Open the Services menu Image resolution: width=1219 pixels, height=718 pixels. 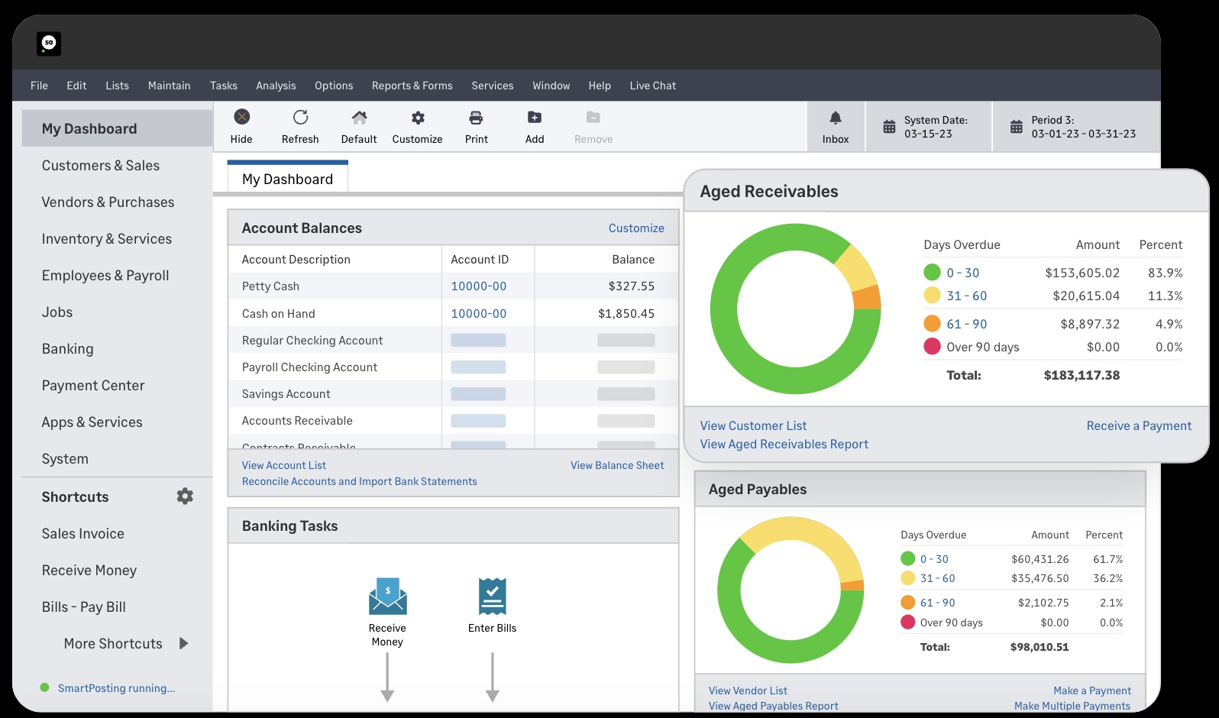pyautogui.click(x=493, y=86)
